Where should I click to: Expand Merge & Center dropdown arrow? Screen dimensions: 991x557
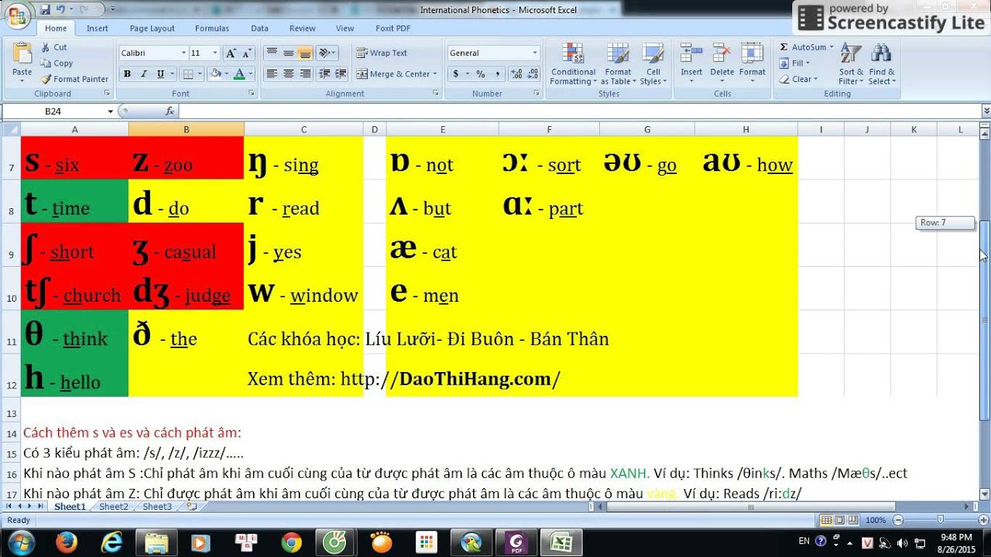click(x=435, y=74)
